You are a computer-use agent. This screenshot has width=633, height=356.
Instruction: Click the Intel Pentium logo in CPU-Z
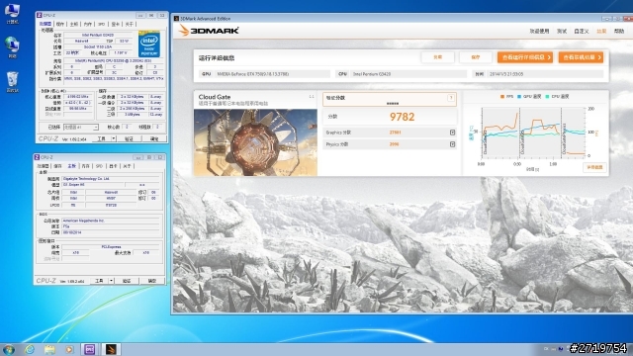point(149,44)
